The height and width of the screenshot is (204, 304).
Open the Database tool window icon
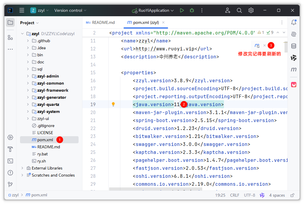pos(294,46)
